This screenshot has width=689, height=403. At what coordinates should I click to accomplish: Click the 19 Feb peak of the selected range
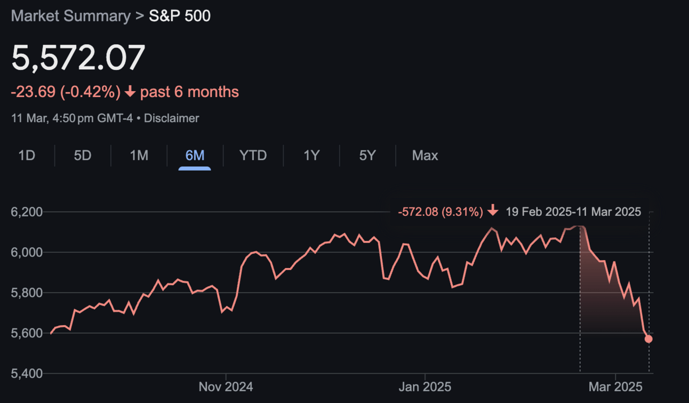pyautogui.click(x=580, y=227)
